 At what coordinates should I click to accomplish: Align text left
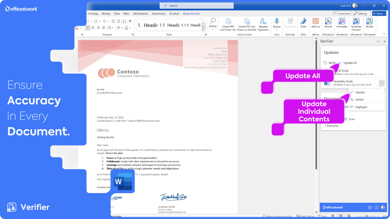pos(88,28)
